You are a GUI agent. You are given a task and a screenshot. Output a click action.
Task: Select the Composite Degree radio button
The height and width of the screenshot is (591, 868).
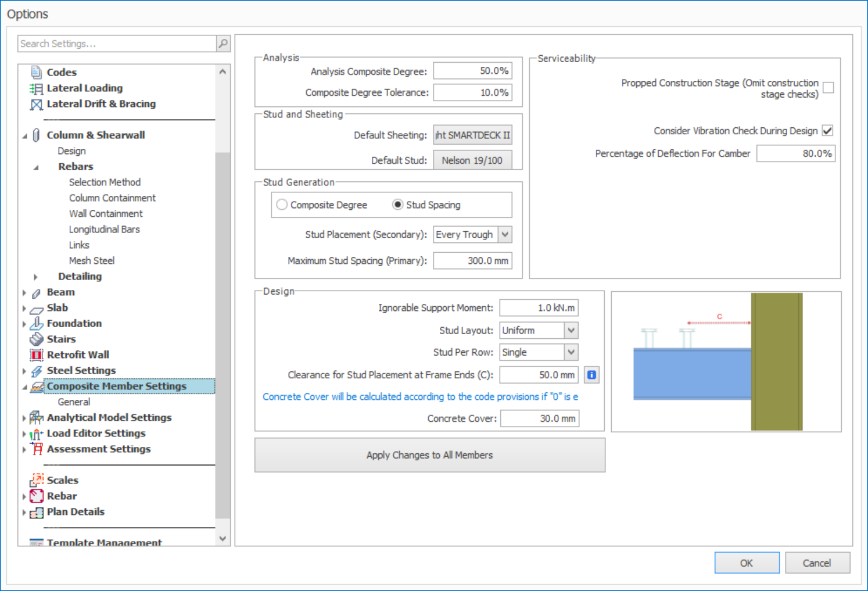282,205
